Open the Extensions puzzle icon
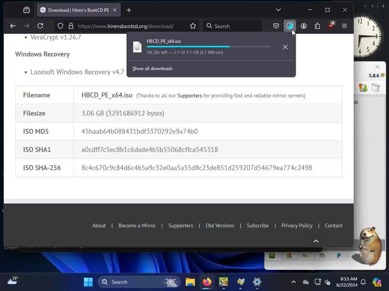The image size is (389, 291). point(317,26)
